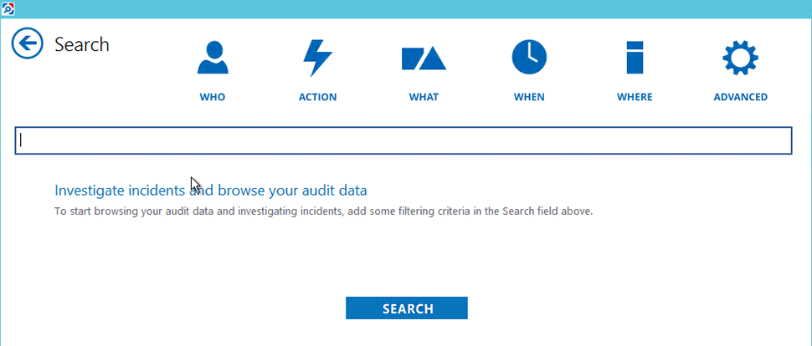Click the Search page title text
The height and width of the screenshot is (346, 812).
tap(82, 44)
